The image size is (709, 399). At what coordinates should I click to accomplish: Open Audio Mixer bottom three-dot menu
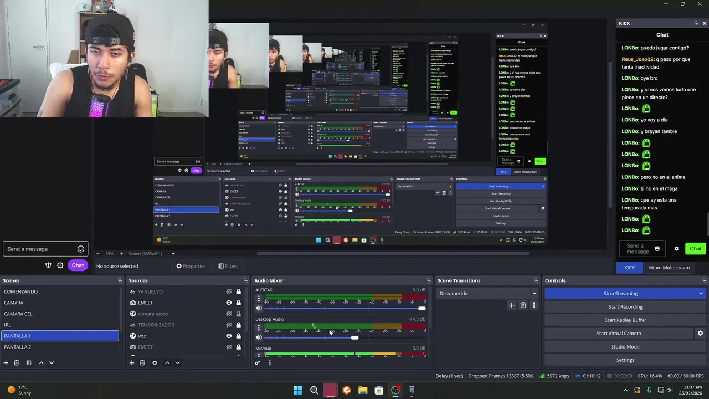[270, 363]
